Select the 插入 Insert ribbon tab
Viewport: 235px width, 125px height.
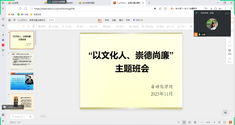(100, 20)
